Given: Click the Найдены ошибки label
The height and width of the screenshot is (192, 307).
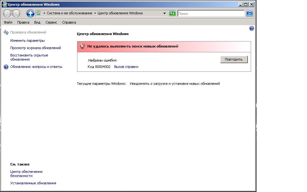Looking at the screenshot, I should (102, 60).
